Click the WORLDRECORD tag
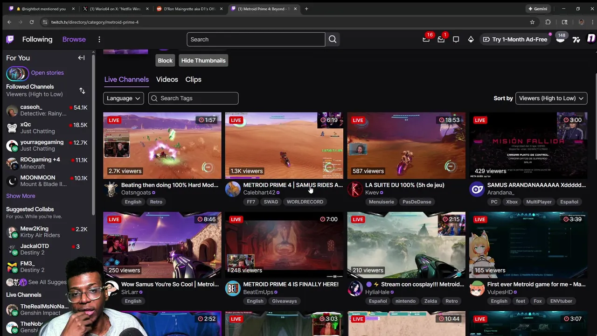Viewport: 597px width, 336px height. tap(305, 202)
